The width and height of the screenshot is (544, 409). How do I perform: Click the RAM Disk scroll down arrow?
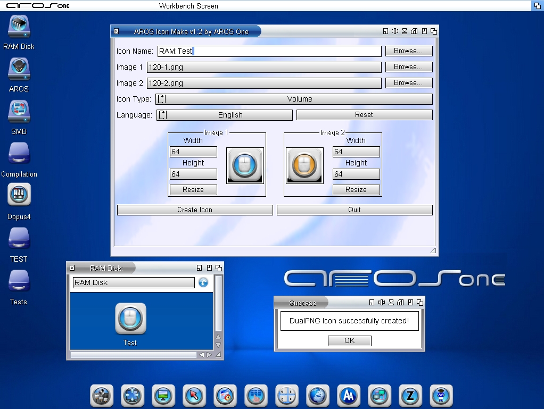pos(218,345)
